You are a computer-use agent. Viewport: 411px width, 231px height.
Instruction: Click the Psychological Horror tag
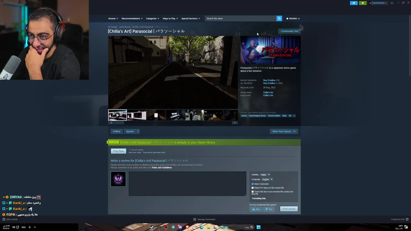point(257,116)
